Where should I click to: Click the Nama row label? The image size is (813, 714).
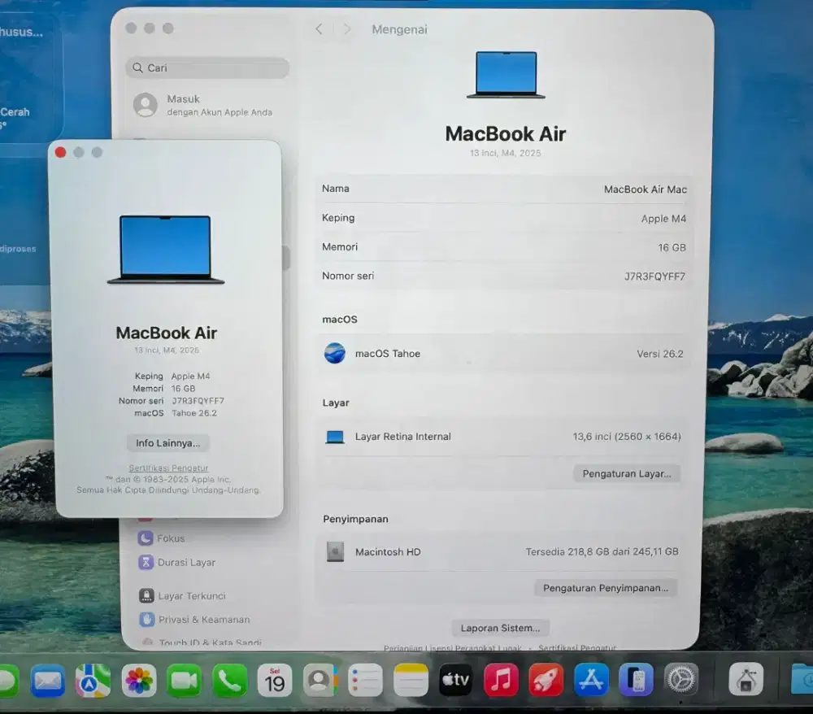336,189
